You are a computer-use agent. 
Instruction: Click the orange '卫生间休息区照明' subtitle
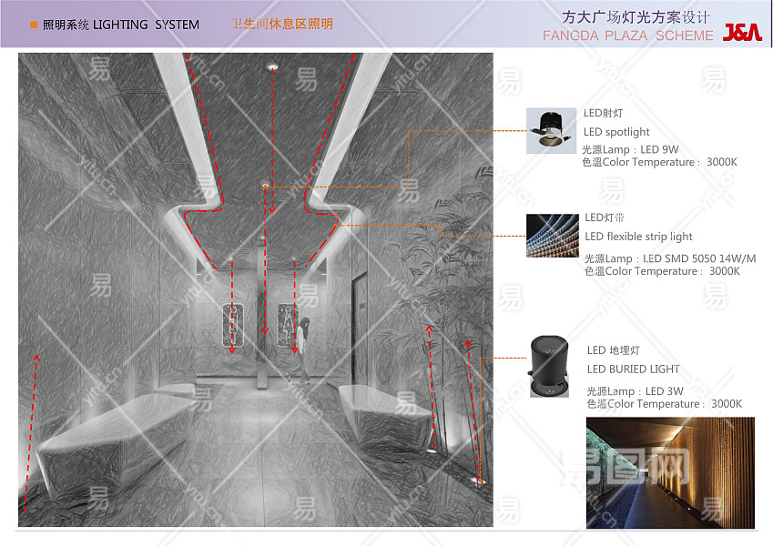coord(281,24)
